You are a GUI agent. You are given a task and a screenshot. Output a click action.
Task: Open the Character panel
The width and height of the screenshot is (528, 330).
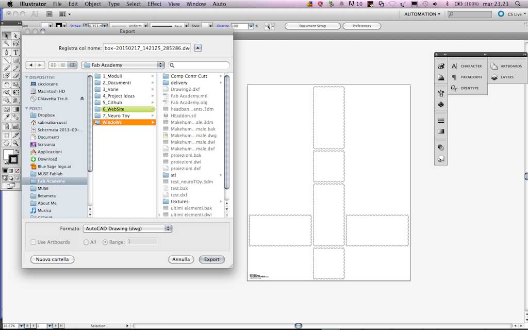click(467, 66)
